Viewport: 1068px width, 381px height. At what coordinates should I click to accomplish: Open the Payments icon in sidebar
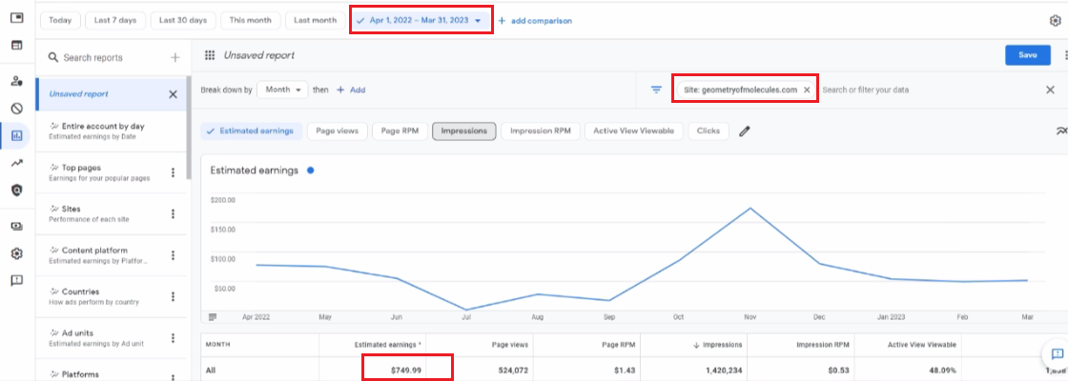pos(17,227)
